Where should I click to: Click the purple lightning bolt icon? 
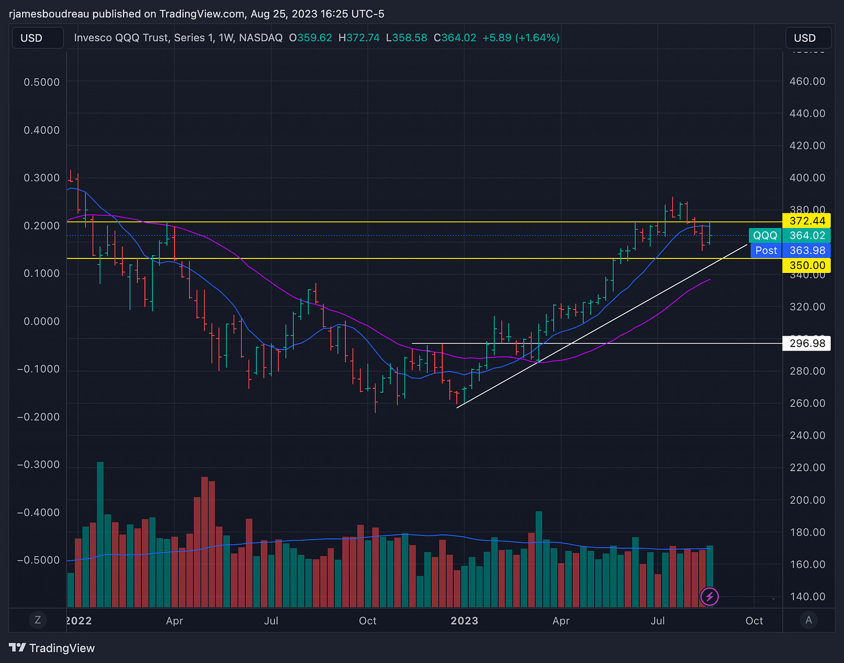click(x=710, y=596)
